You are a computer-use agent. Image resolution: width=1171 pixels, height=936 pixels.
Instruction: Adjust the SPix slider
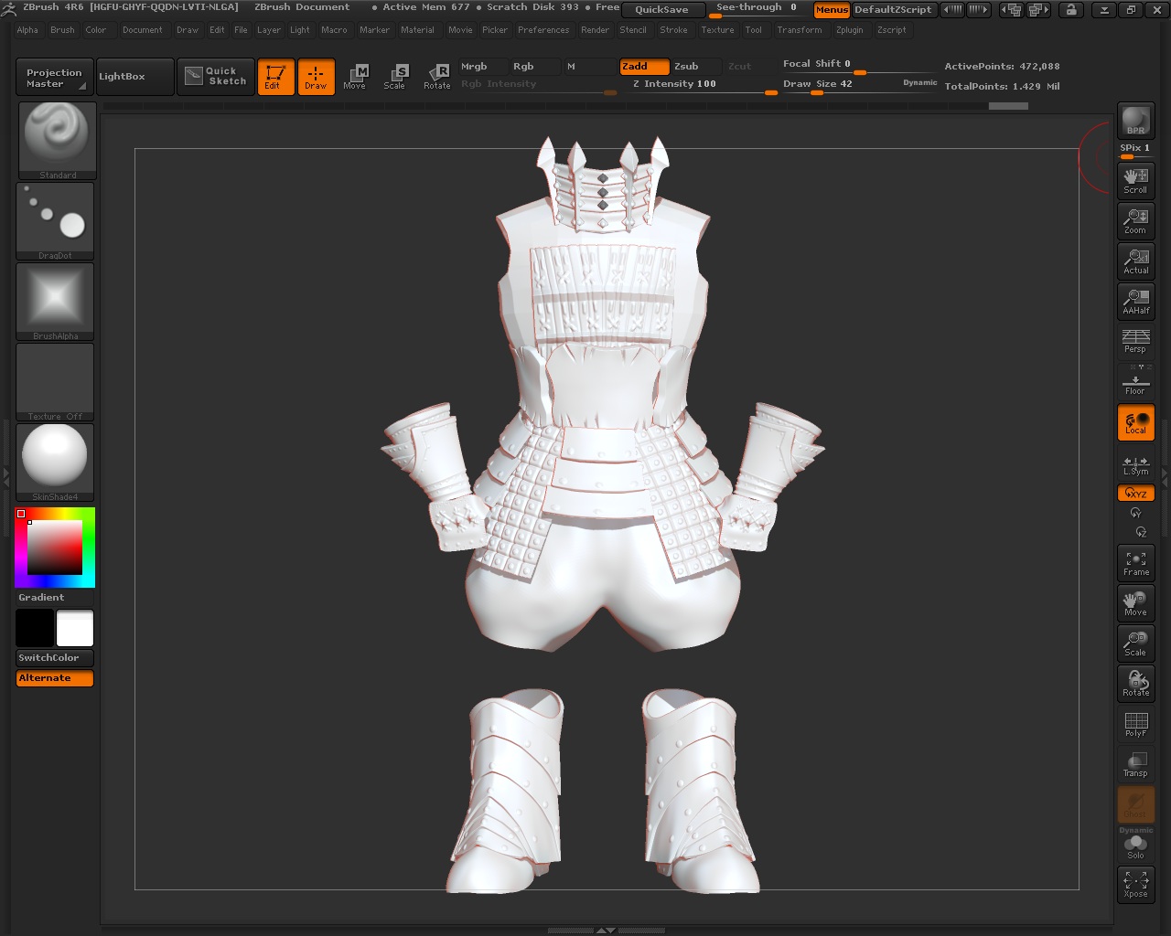1135,150
